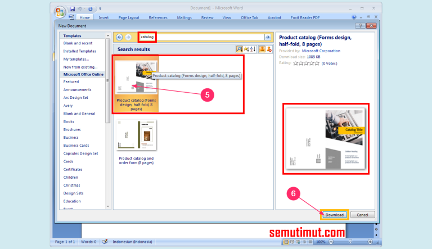432x249 pixels.
Task: Show customer submitted templates icon
Action: click(262, 49)
